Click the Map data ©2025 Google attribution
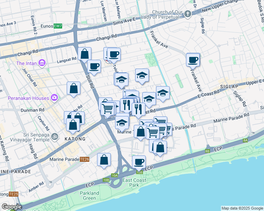 (x=242, y=208)
